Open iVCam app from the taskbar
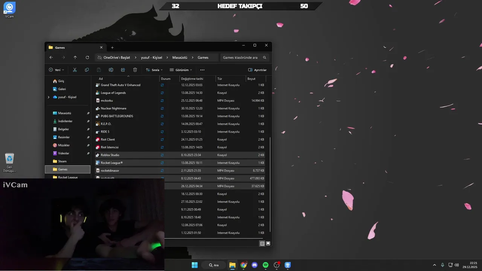 [x=288, y=265]
